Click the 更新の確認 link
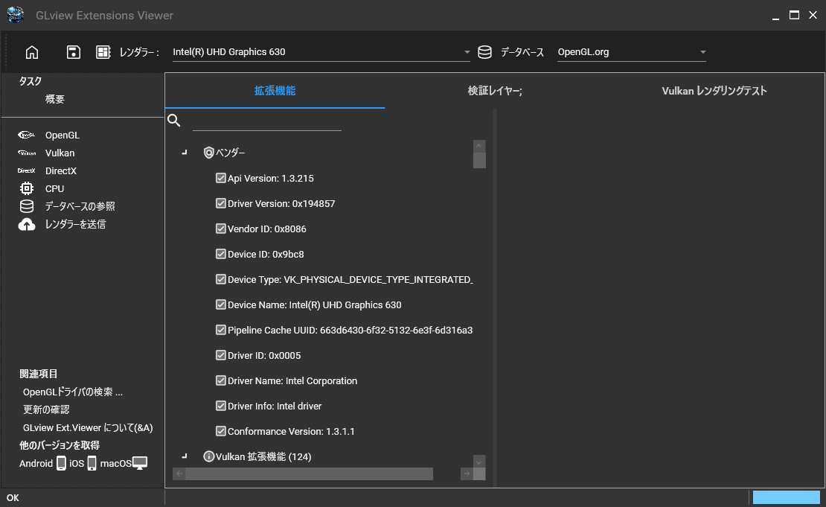Image resolution: width=826 pixels, height=507 pixels. [x=46, y=409]
